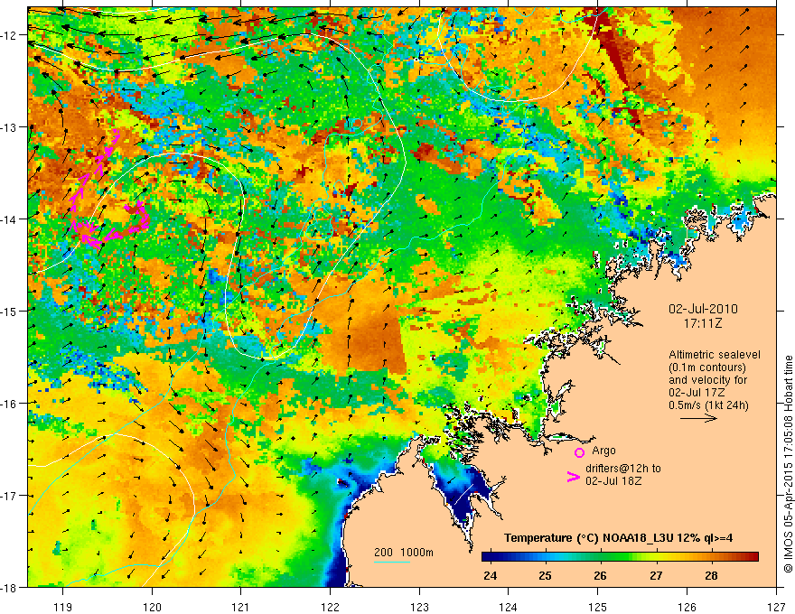Click the green 26 degree colorbar region
The width and height of the screenshot is (795, 614).
[600, 557]
